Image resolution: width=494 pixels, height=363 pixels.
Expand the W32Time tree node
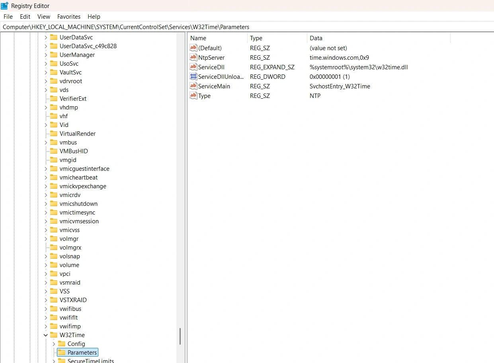click(45, 335)
